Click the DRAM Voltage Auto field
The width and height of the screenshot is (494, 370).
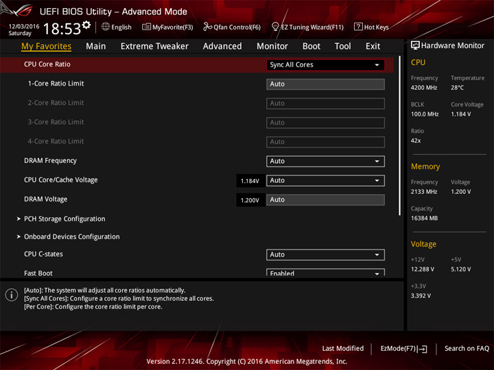pyautogui.click(x=325, y=200)
